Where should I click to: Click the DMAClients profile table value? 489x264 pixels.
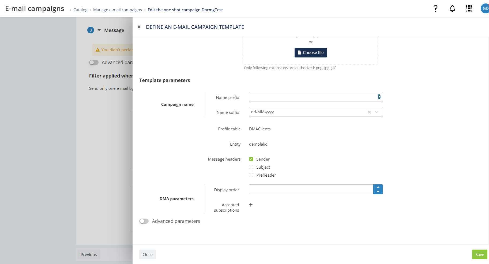point(260,129)
